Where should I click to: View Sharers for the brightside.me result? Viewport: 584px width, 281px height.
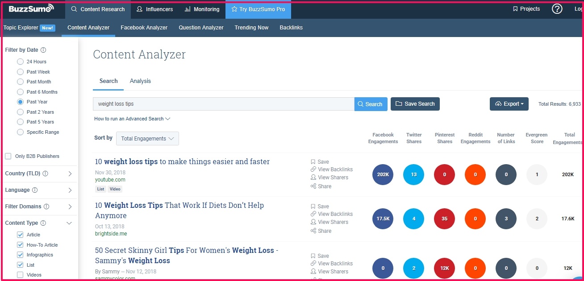pyautogui.click(x=330, y=222)
